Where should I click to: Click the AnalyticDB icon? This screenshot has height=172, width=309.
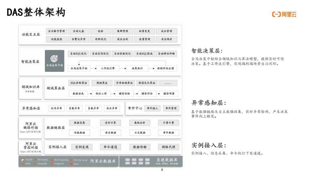tap(52, 164)
